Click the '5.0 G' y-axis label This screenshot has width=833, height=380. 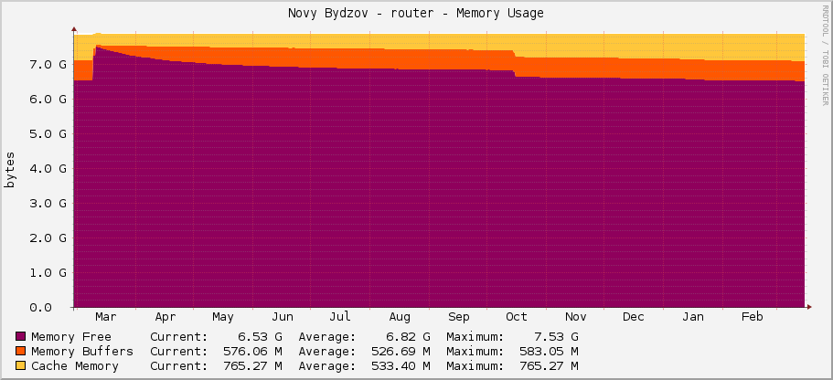(48, 133)
